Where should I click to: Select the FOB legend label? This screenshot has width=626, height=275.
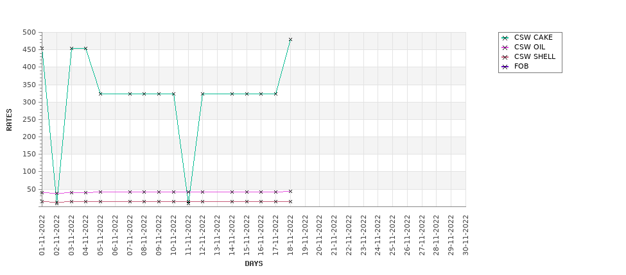pyautogui.click(x=521, y=66)
